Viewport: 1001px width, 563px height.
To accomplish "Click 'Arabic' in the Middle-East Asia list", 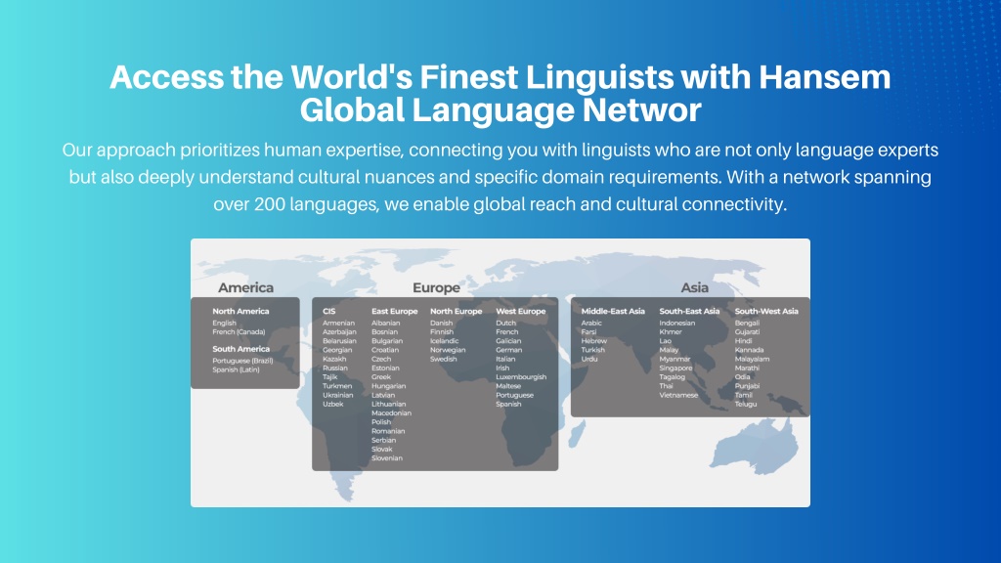I will (x=591, y=323).
